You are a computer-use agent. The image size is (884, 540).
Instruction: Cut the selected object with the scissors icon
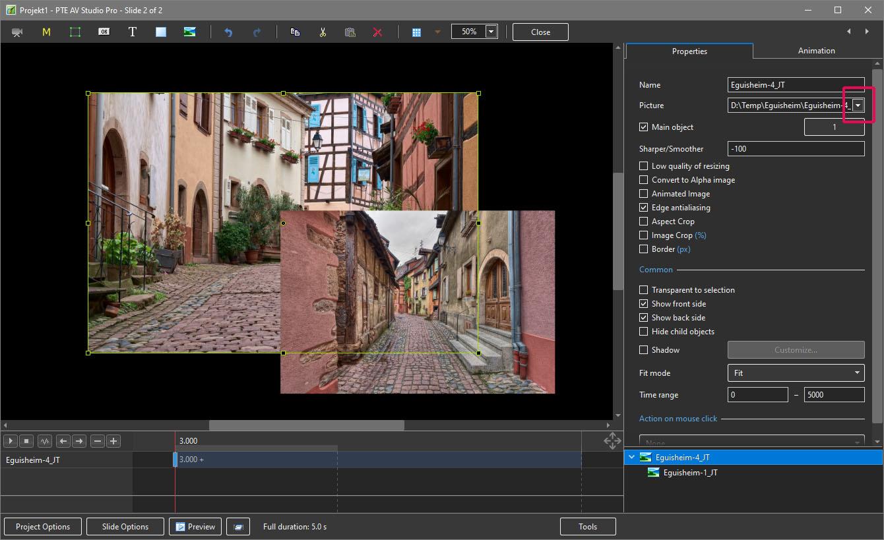tap(323, 32)
